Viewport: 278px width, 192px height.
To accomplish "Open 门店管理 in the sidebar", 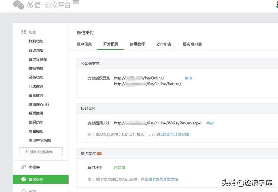I will (36, 86).
